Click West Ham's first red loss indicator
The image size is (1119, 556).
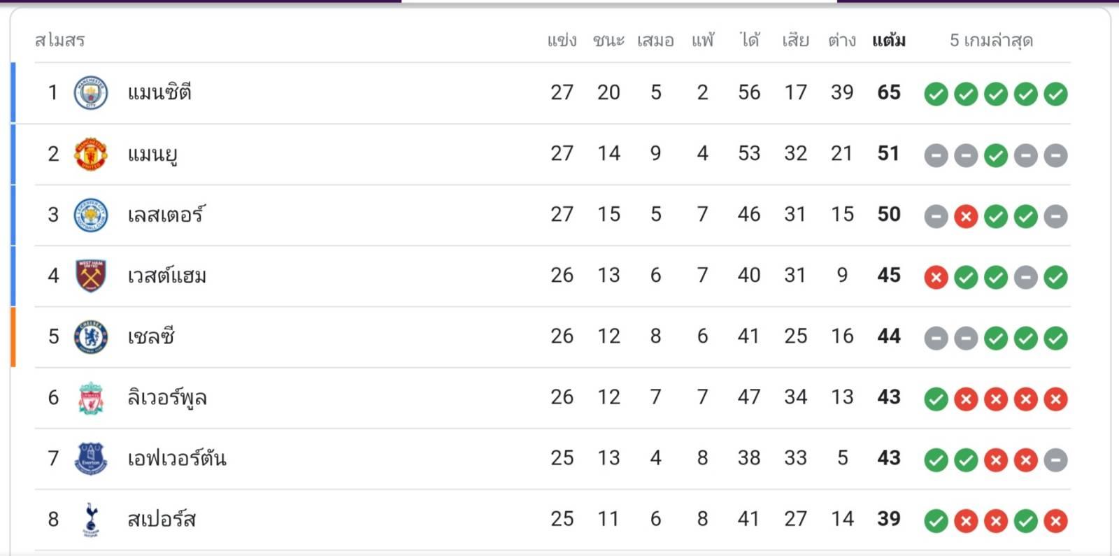936,278
